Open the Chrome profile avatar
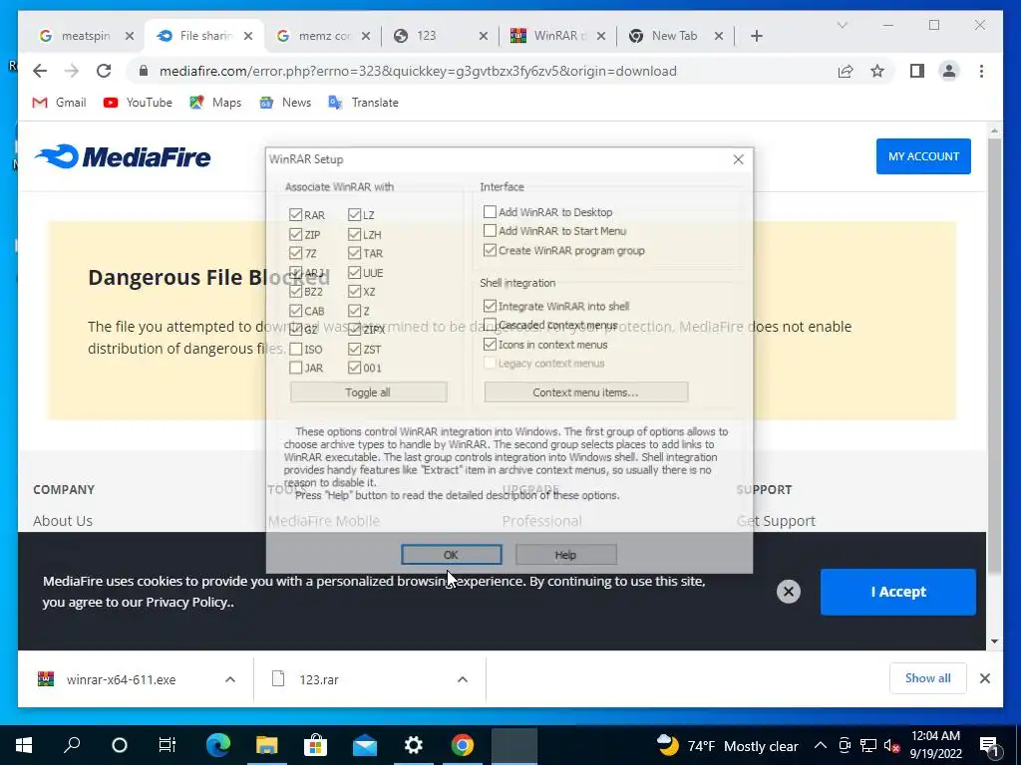The height and width of the screenshot is (765, 1021). pos(949,71)
